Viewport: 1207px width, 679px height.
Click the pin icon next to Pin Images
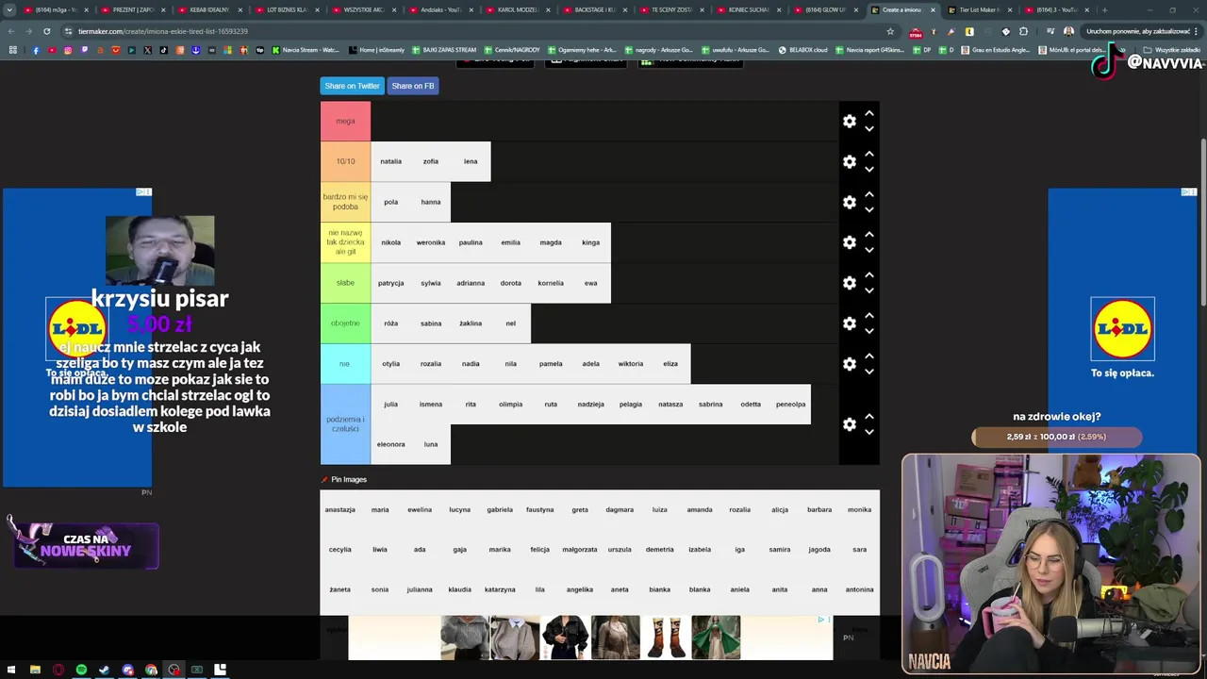[x=325, y=479]
